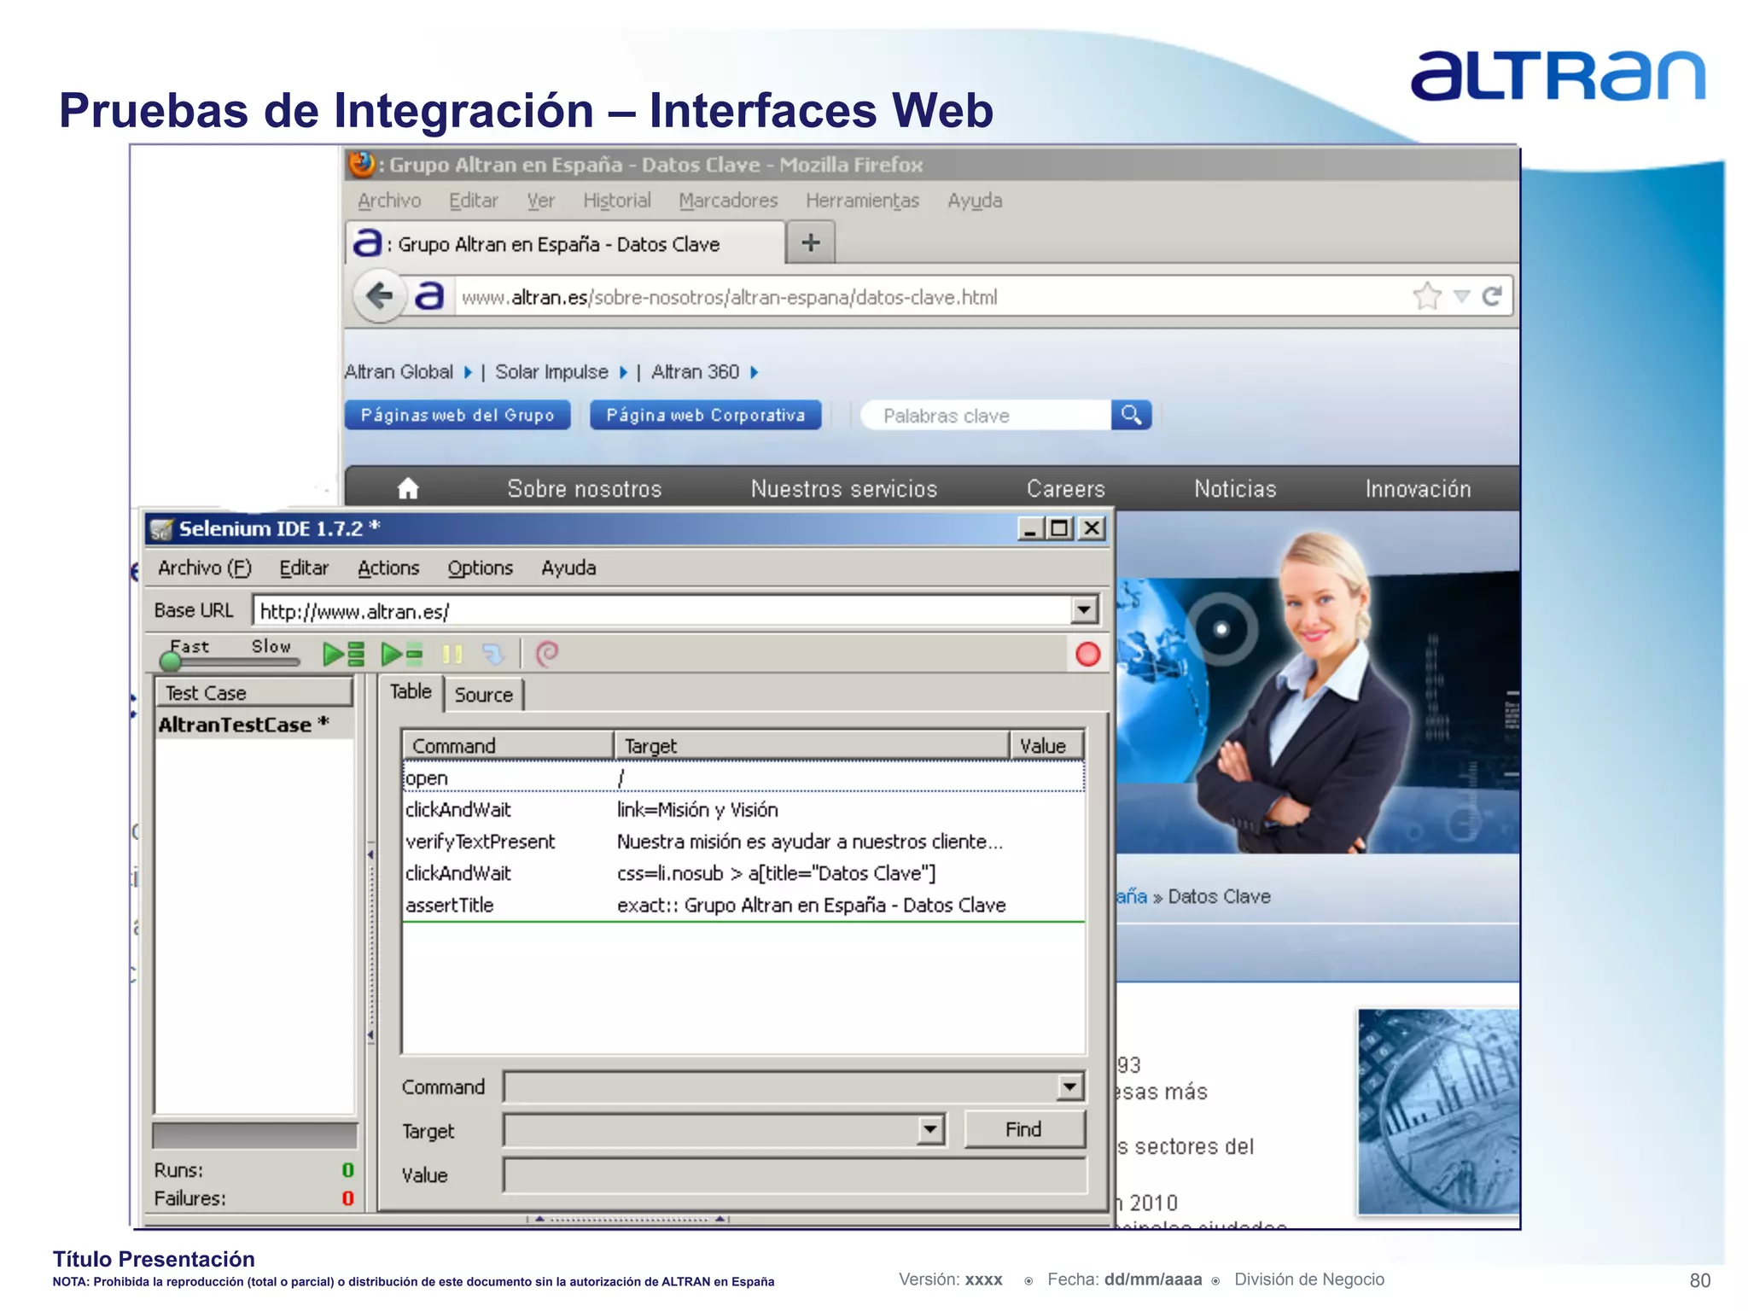Open Careers navigation link
This screenshot has width=1748, height=1311.
(1065, 488)
